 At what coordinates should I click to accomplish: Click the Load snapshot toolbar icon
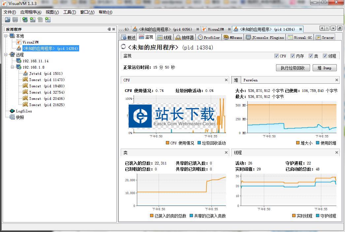click(x=7, y=20)
